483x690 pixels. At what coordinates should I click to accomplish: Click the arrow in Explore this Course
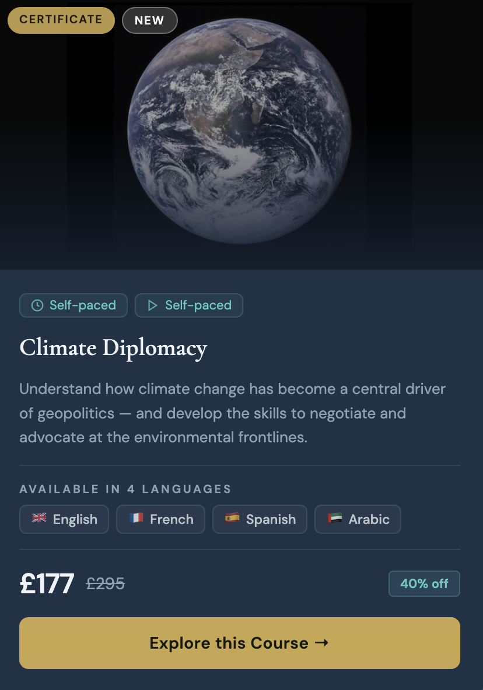pos(322,642)
